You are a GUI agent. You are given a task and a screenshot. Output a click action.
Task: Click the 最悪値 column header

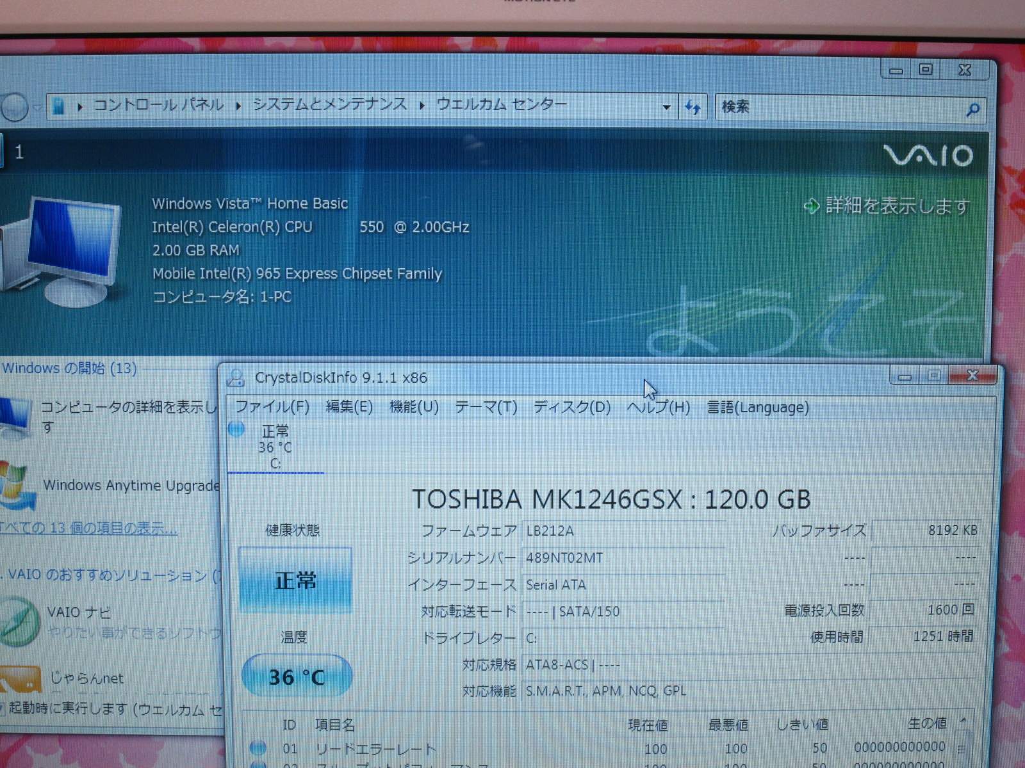click(728, 724)
